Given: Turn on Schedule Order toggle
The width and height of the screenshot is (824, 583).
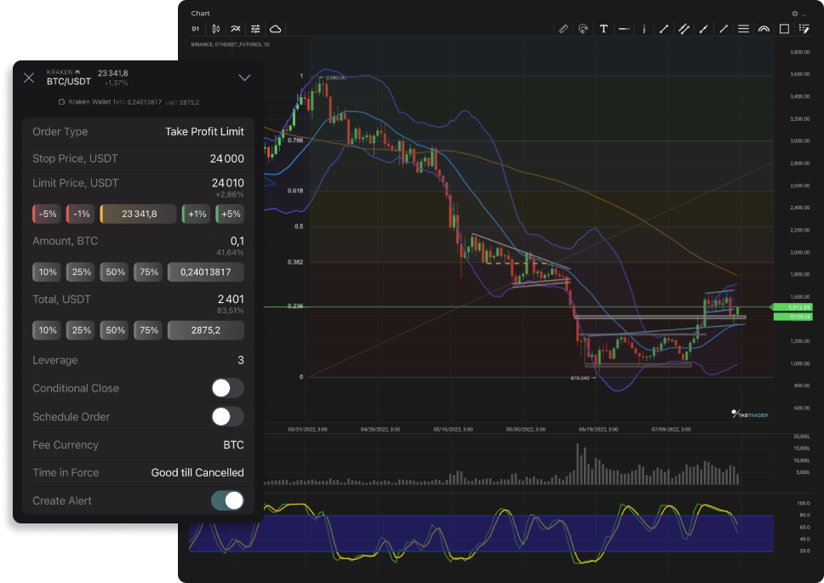Looking at the screenshot, I should [x=227, y=417].
